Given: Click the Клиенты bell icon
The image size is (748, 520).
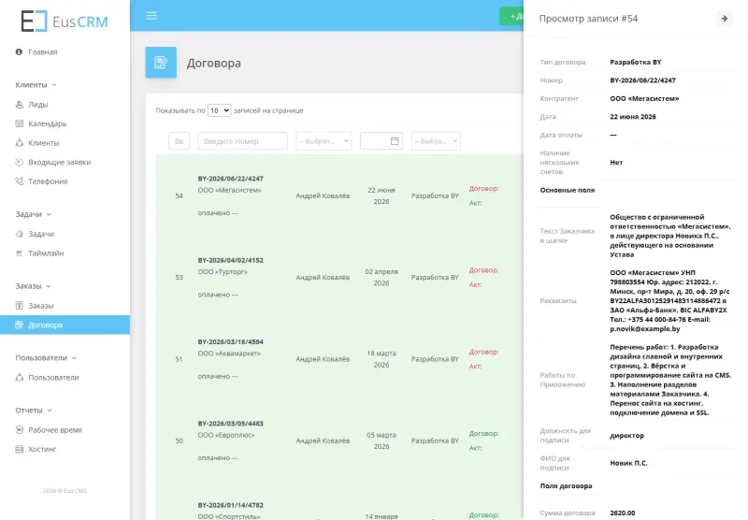Looking at the screenshot, I should [19, 143].
